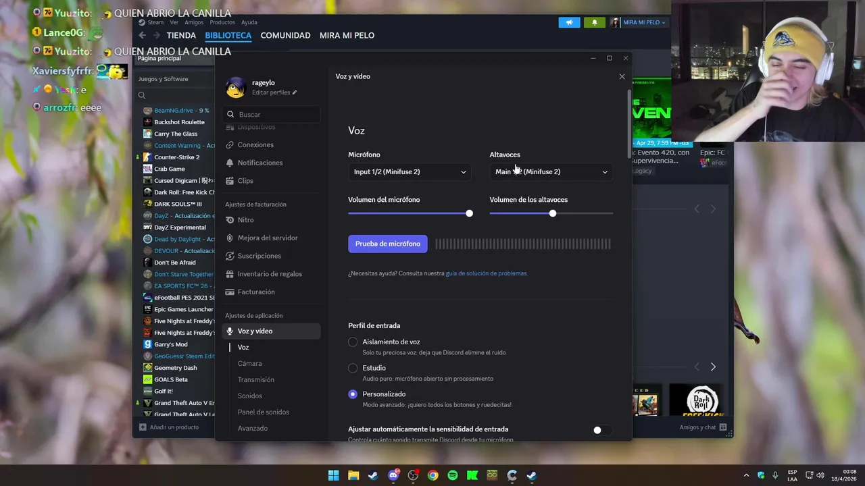Select Counter-Strike 2 in the Steam library
The width and height of the screenshot is (865, 486).
point(176,157)
